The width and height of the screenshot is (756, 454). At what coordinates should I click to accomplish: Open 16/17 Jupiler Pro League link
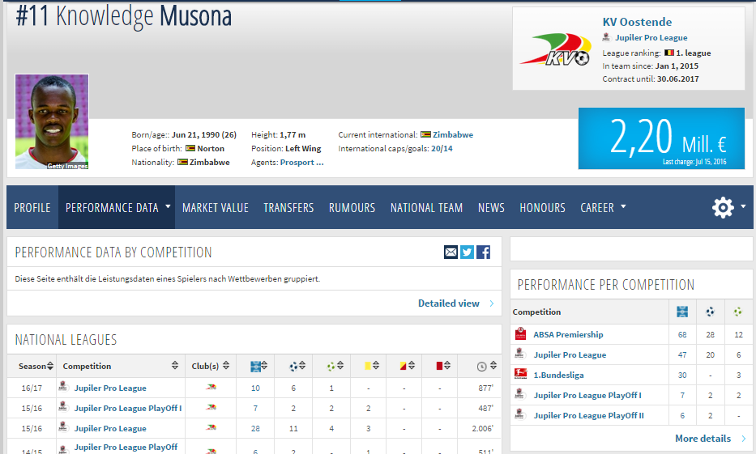pos(110,388)
